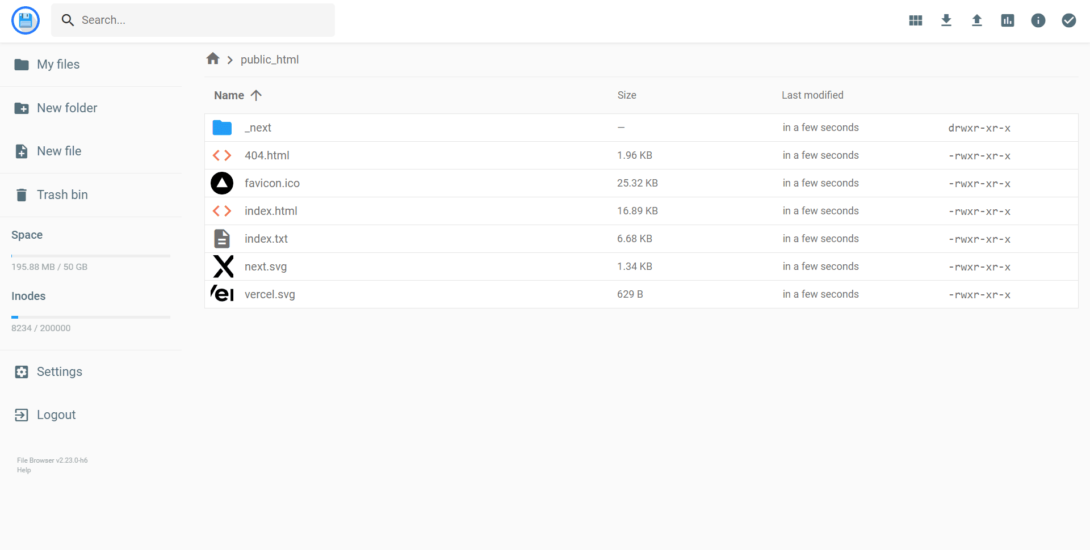Sort by Name column header arrow
This screenshot has height=550, width=1090.
click(255, 95)
